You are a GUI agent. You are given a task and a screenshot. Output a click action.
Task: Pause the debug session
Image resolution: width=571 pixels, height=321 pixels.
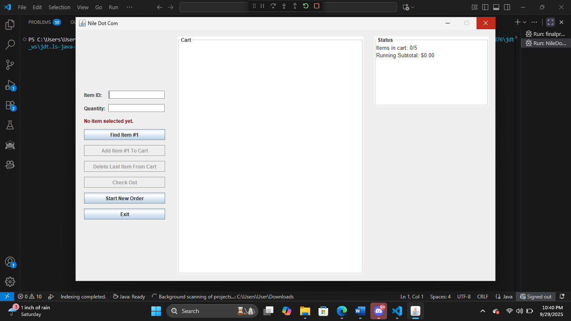click(263, 6)
